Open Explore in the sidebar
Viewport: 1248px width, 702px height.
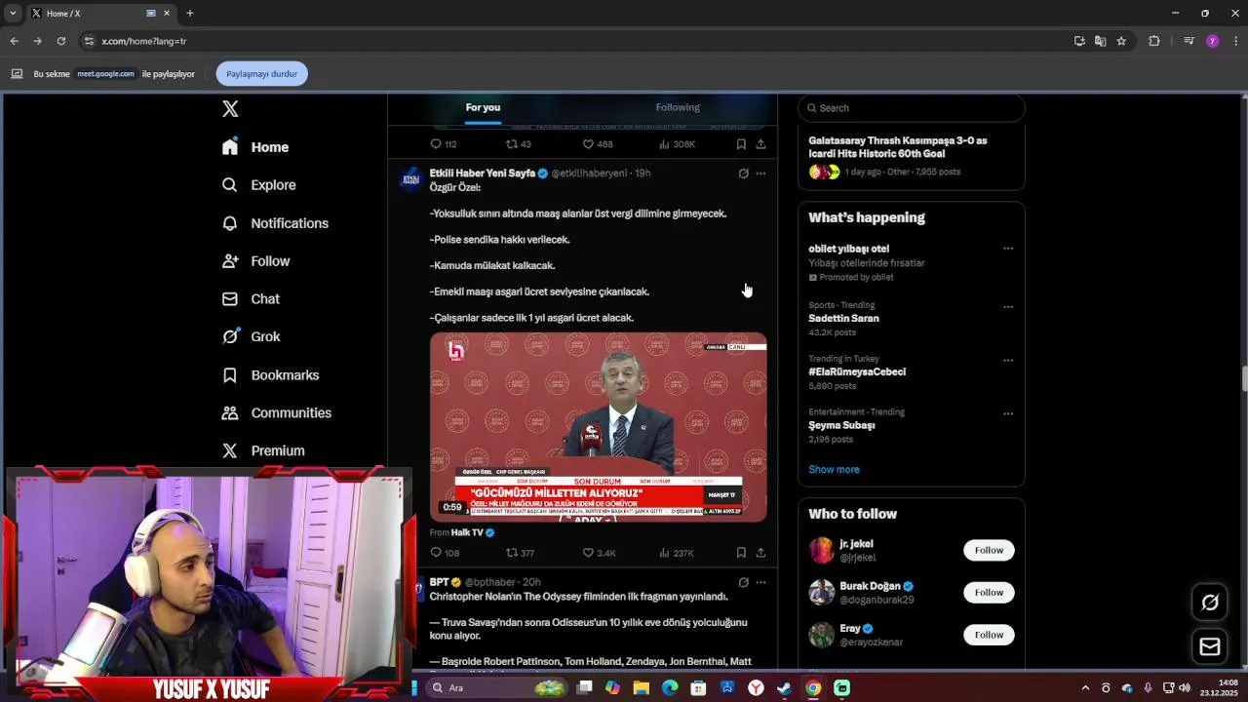[x=258, y=185]
